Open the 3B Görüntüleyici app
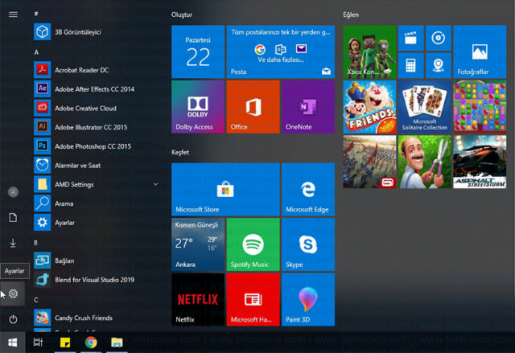The image size is (515, 353). click(x=97, y=32)
